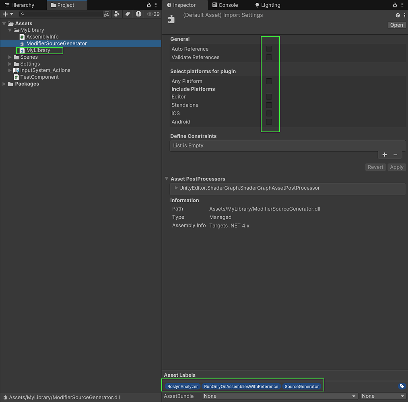Viewport: 408px width, 402px height.
Task: Click the blue AssetBundle tag icon
Action: [x=402, y=386]
